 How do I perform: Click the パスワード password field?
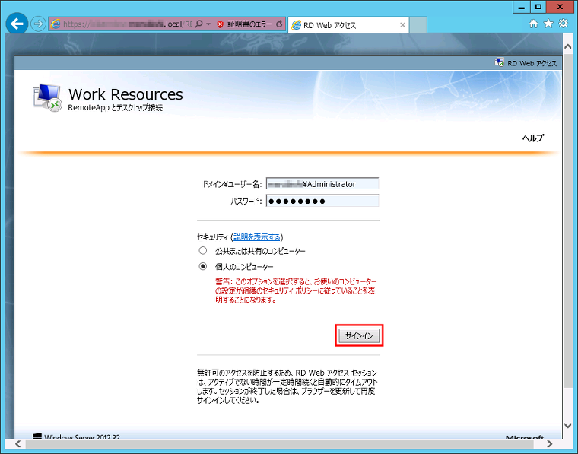point(322,201)
